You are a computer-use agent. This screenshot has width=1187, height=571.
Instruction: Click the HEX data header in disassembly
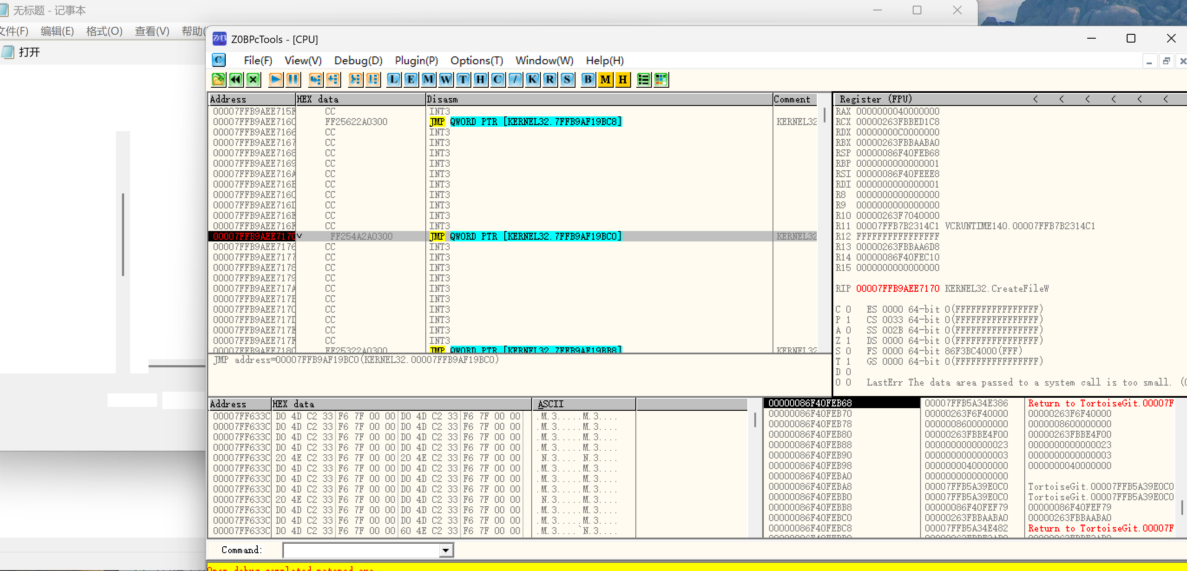(360, 99)
